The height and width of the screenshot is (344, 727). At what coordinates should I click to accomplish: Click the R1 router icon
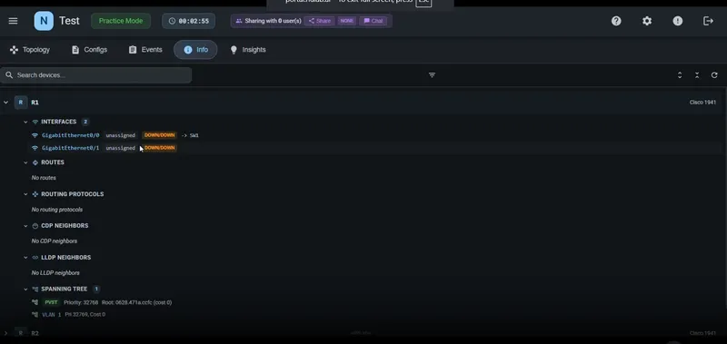click(21, 103)
